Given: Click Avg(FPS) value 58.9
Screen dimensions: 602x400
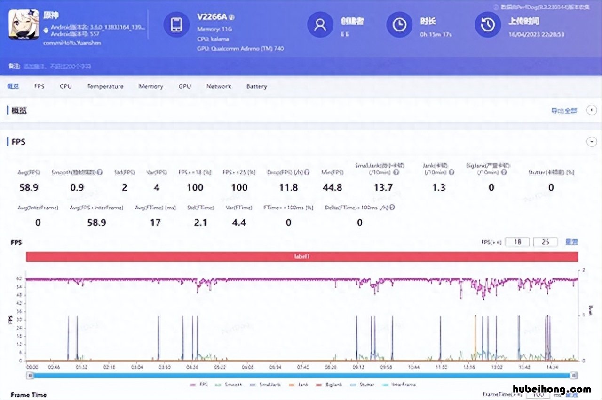Looking at the screenshot, I should (x=28, y=187).
